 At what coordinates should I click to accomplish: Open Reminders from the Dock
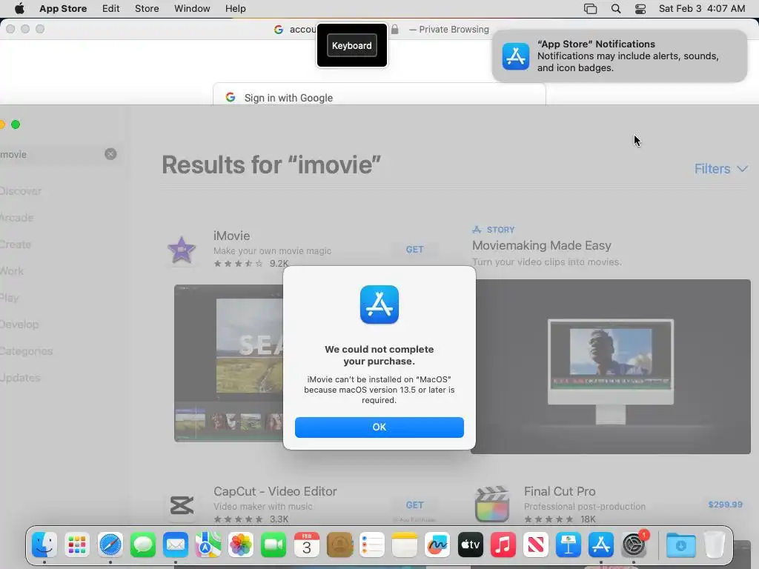tap(372, 545)
